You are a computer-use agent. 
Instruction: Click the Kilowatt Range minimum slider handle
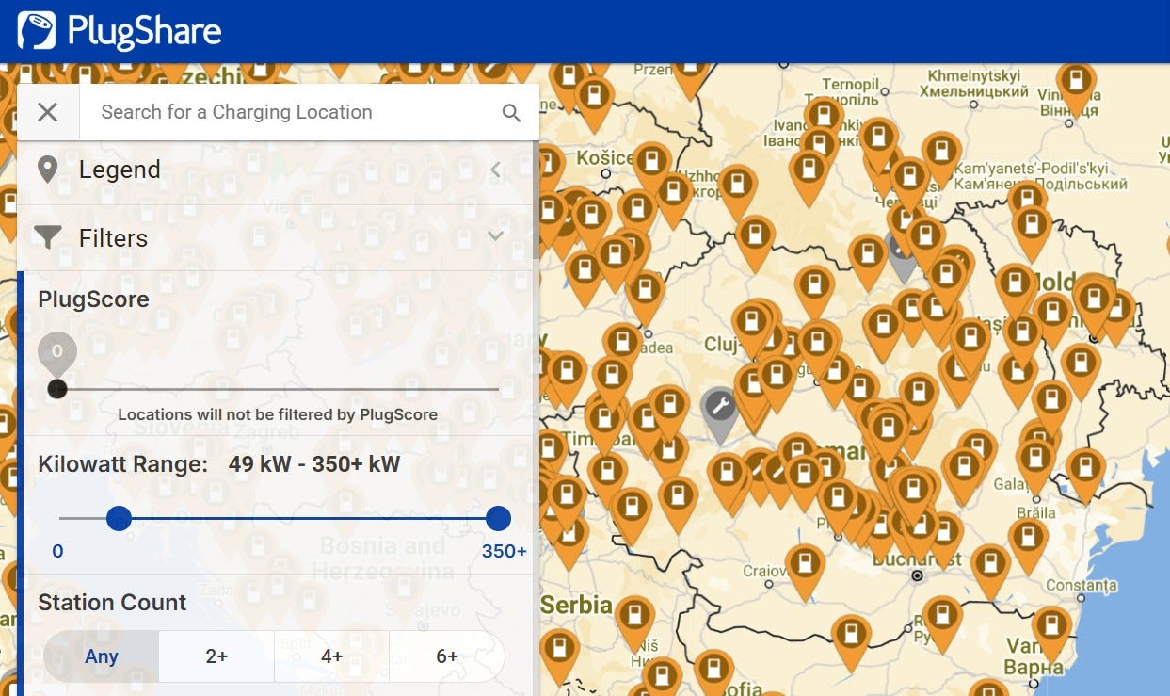coord(119,518)
